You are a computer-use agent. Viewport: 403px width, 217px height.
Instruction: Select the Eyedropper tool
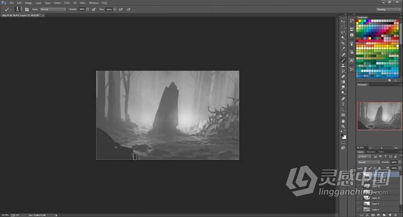pos(343,49)
